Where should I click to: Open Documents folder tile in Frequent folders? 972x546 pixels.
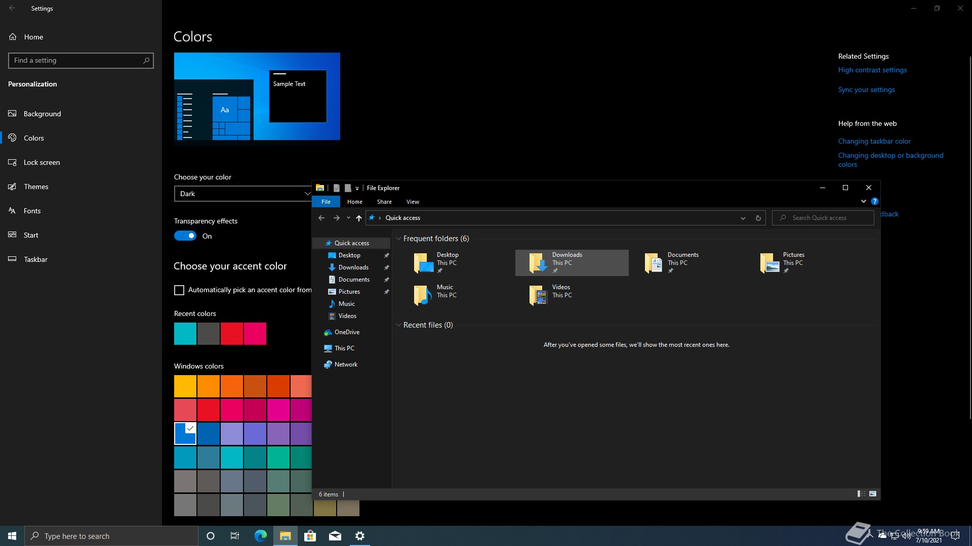point(687,262)
